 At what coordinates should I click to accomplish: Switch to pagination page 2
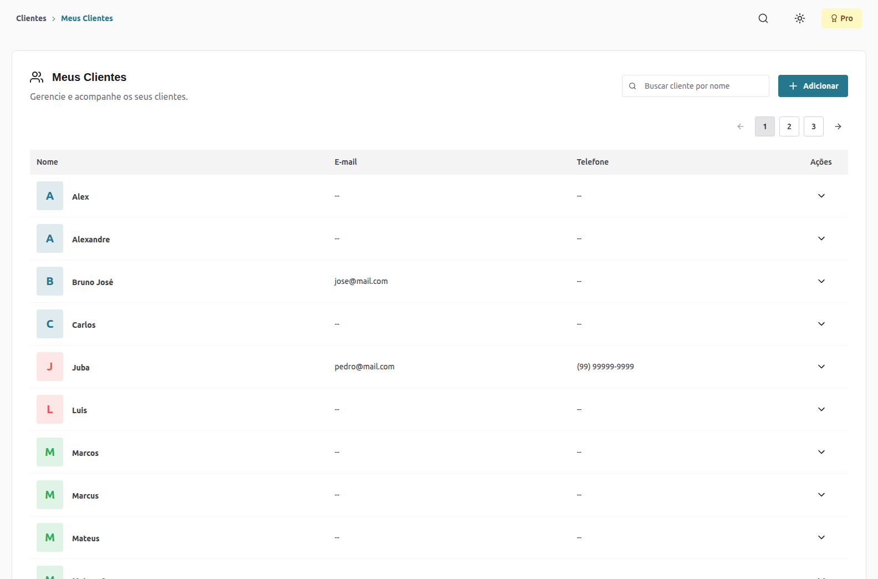tap(789, 126)
